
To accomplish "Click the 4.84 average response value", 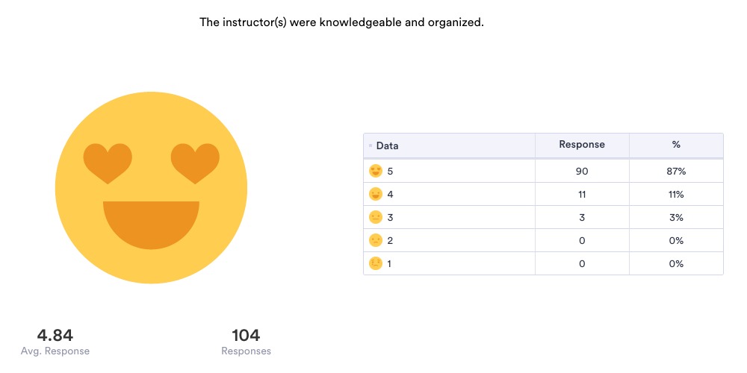I will coord(55,336).
